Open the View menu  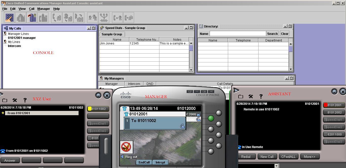pyautogui.click(x=22, y=9)
